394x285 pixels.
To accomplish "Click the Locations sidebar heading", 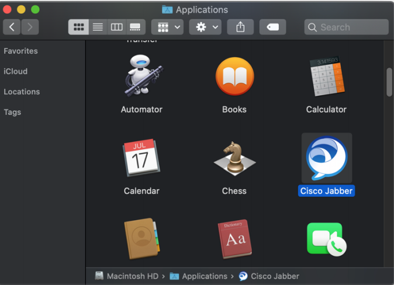I will (22, 92).
